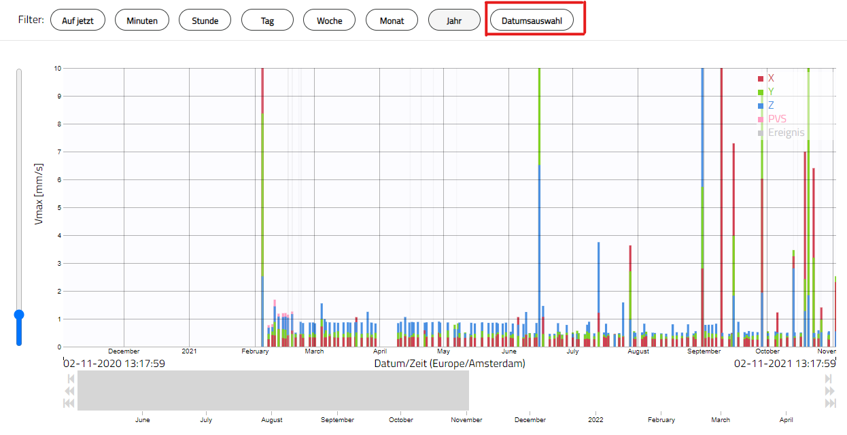This screenshot has height=435, width=847.
Task: Click the Stunde filter button
Action: click(x=205, y=20)
